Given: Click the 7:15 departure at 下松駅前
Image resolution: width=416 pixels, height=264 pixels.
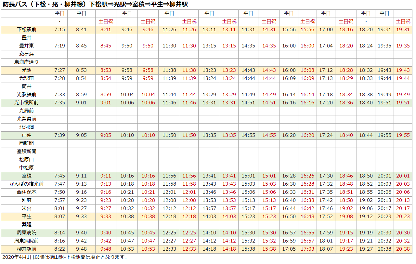Looking at the screenshot, I should 60,30.
